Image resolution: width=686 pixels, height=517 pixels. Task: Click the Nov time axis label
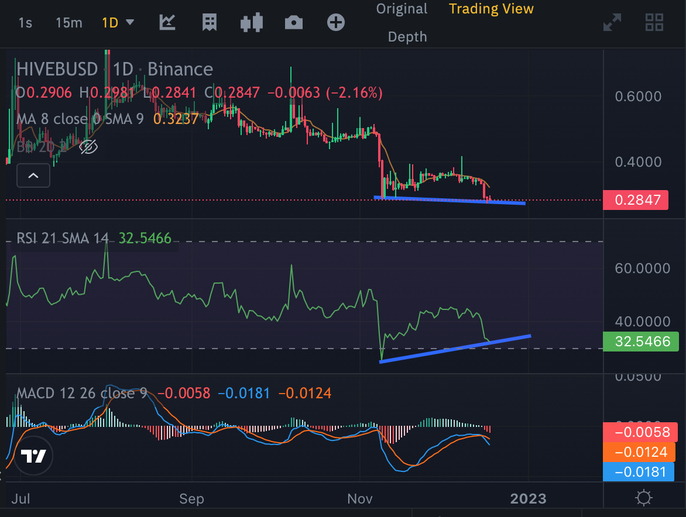coord(359,499)
